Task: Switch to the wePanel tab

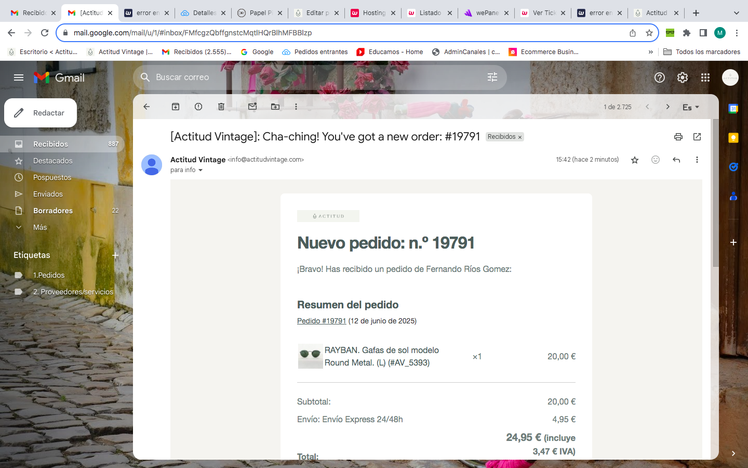Action: pos(486,13)
